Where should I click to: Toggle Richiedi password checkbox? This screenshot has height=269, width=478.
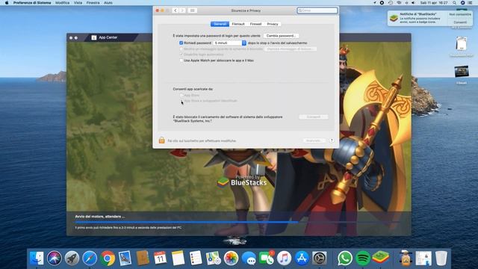pyautogui.click(x=181, y=43)
